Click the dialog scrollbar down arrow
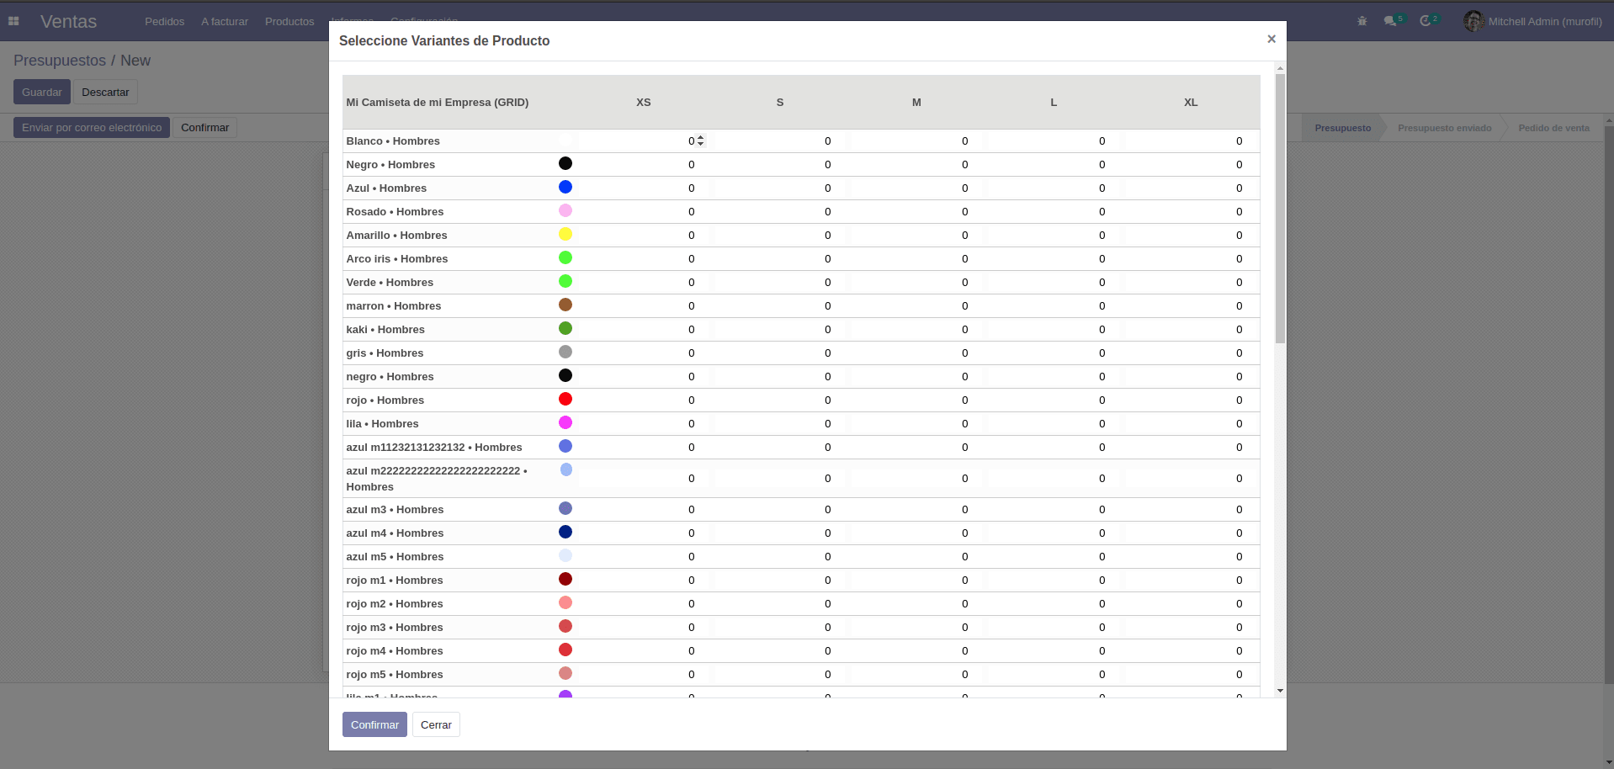Screen dimensions: 1614x769 [1280, 691]
